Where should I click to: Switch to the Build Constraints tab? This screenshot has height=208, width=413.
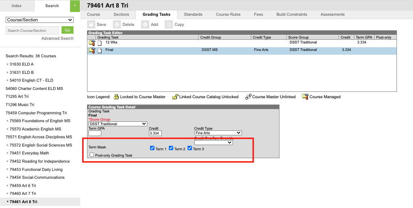tap(291, 15)
